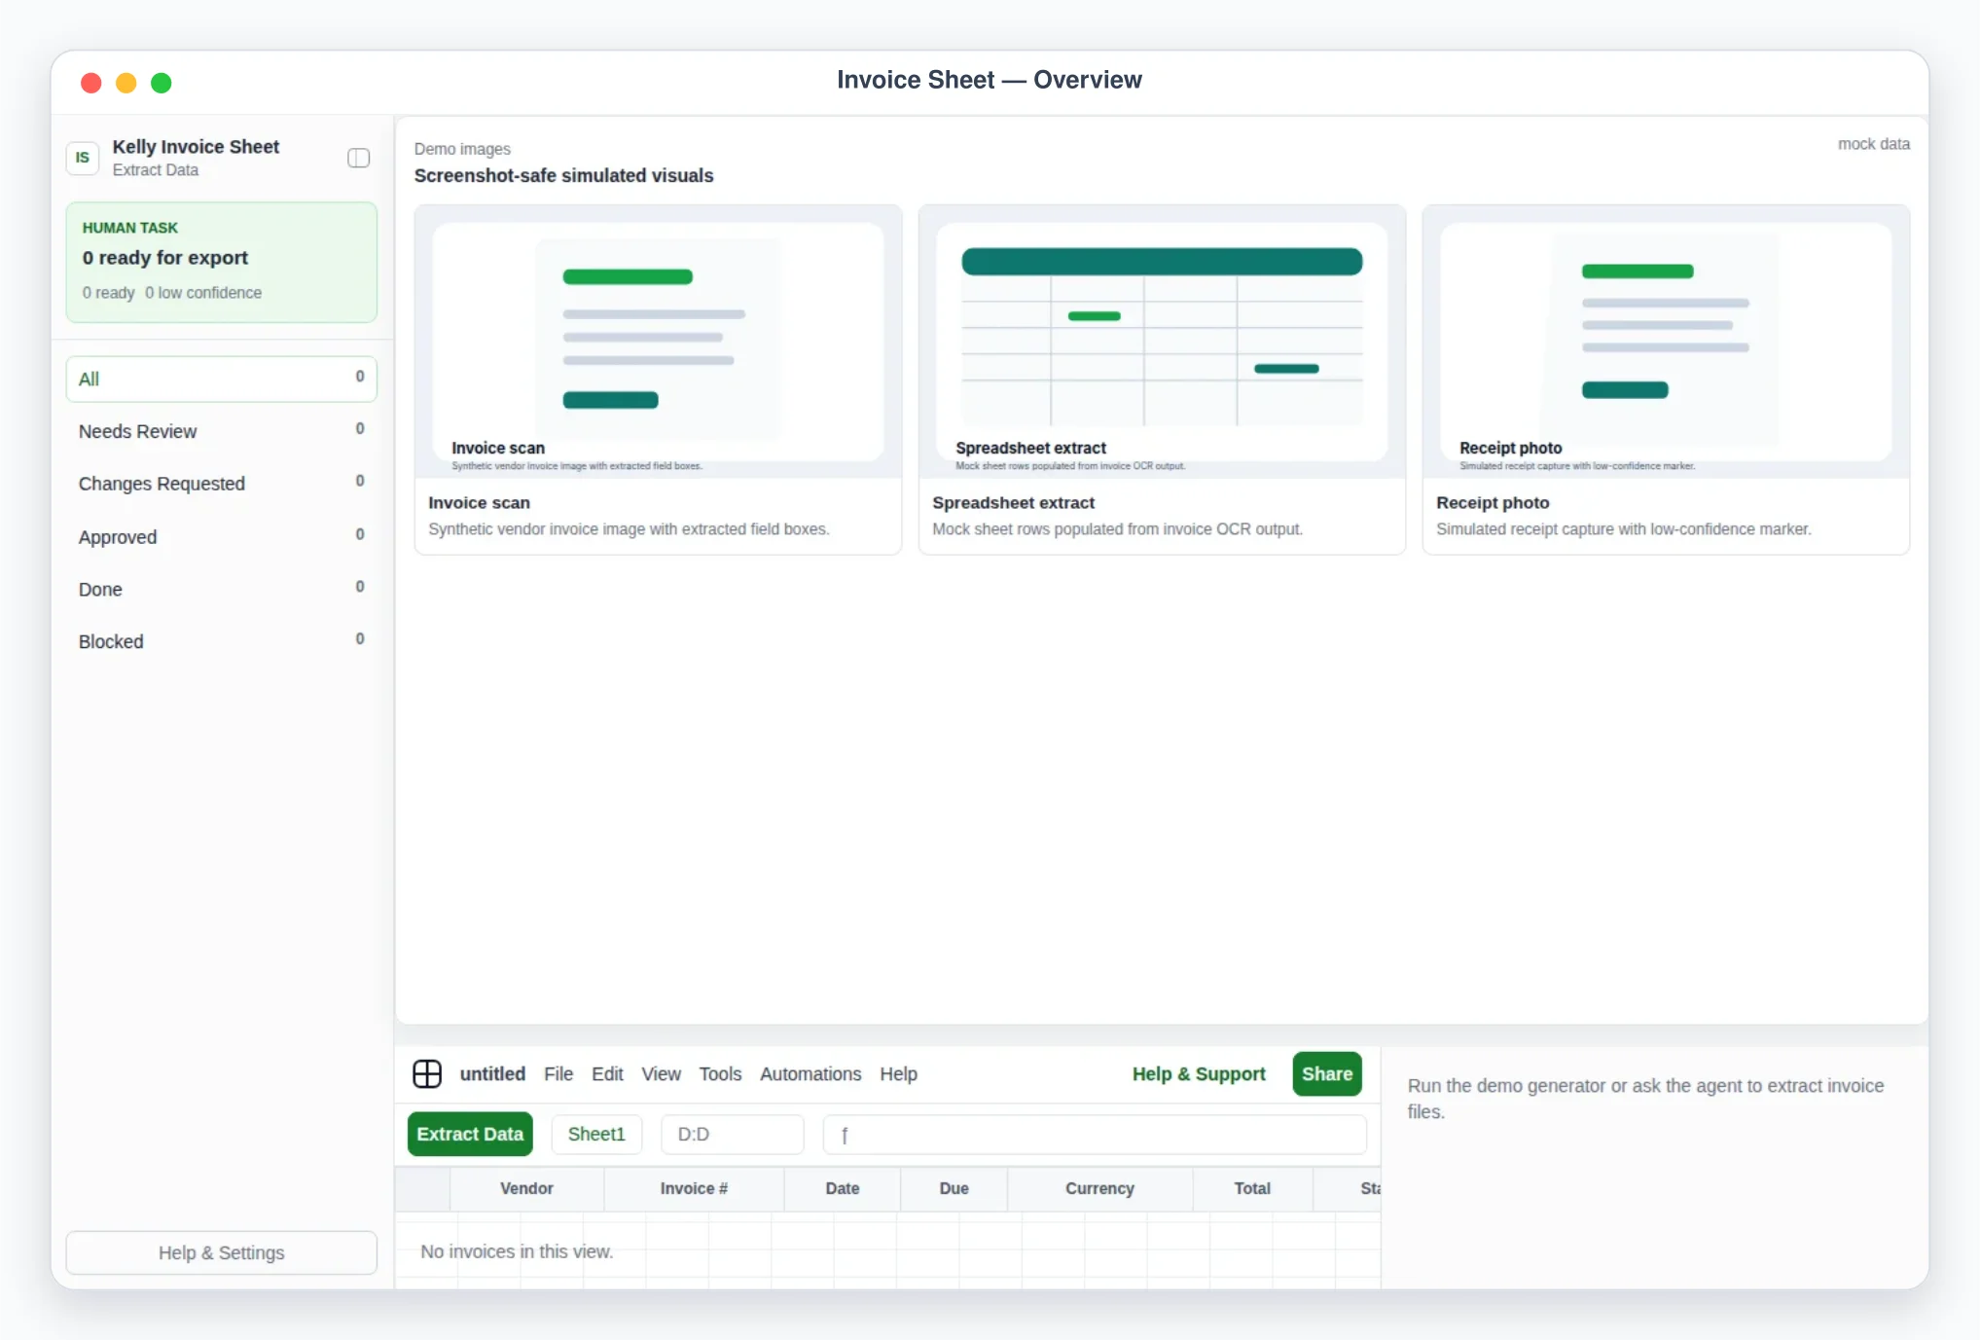Screen dimensions: 1980x1340
Task: Open the Spreadsheet extract thumbnail
Action: (1162, 342)
